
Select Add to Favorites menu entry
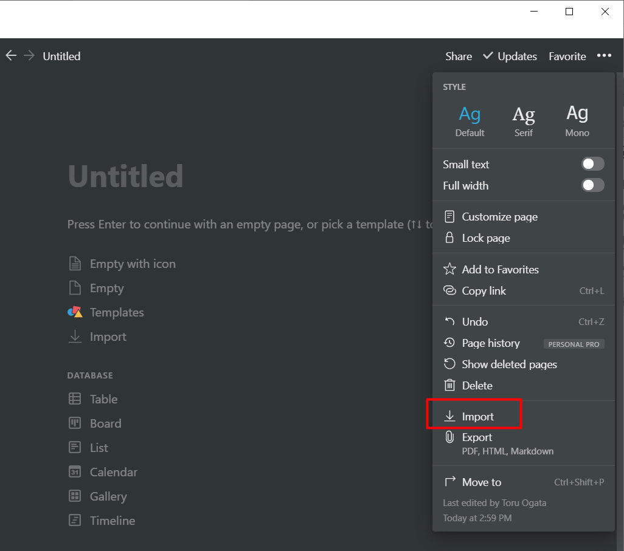click(524, 269)
